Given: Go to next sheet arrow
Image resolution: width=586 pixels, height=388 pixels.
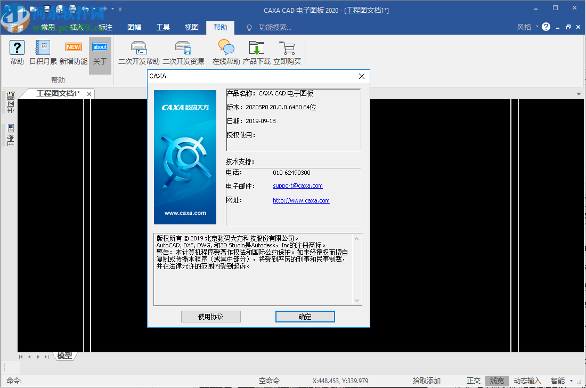Looking at the screenshot, I should (x=38, y=357).
